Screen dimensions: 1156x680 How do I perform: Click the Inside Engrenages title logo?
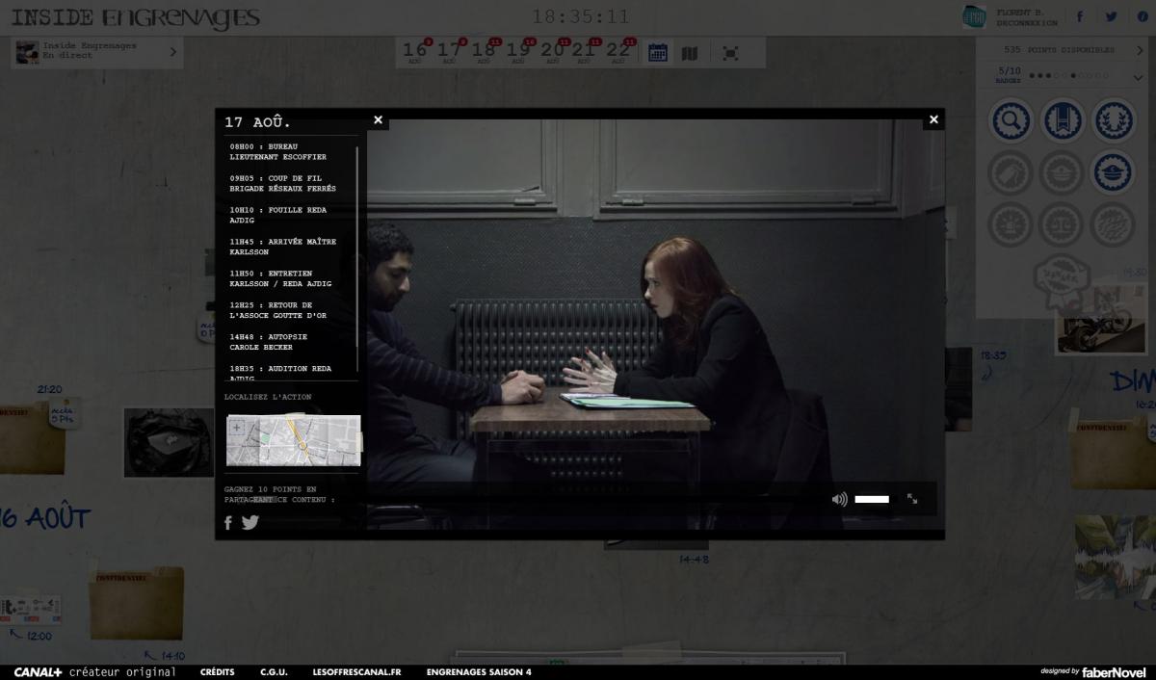(x=136, y=17)
